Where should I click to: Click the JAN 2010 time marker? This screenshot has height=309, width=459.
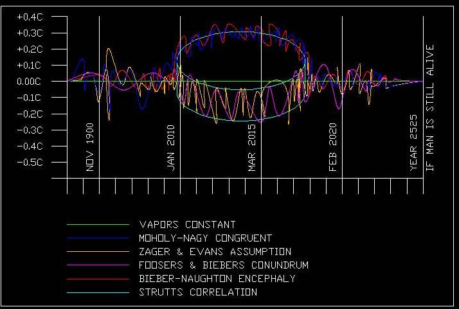click(171, 147)
